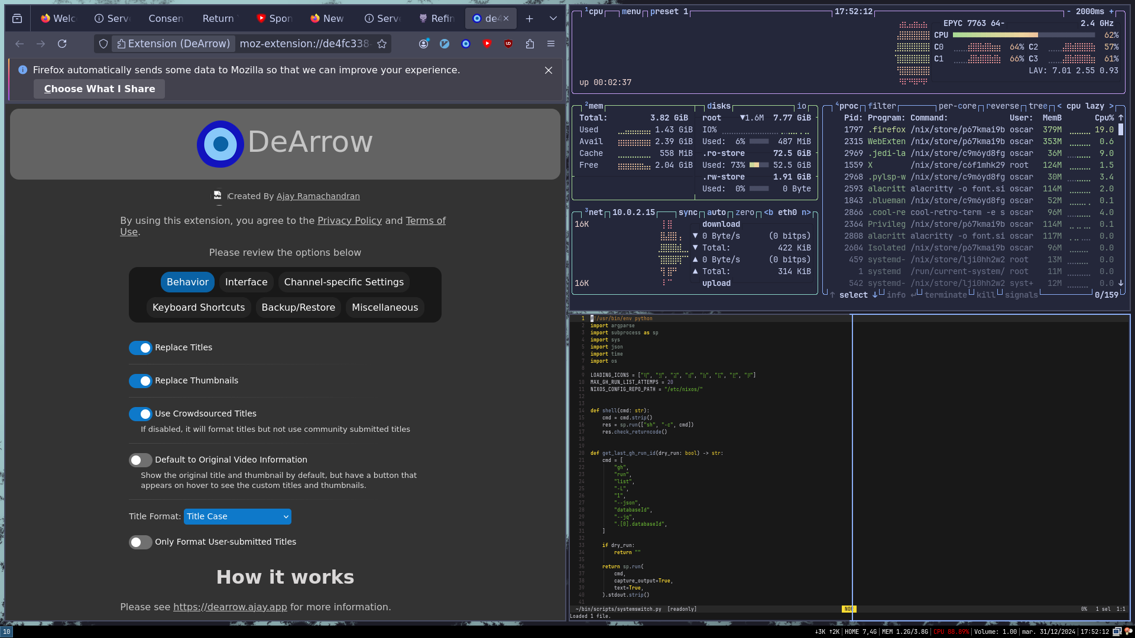Viewport: 1135px width, 638px height.
Task: Switch to the Refin browser tab
Action: [436, 18]
